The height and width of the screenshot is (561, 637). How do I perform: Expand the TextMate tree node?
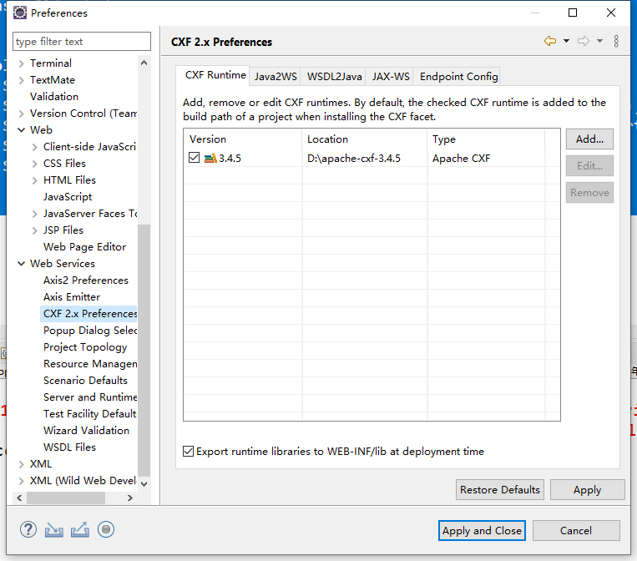pyautogui.click(x=21, y=80)
